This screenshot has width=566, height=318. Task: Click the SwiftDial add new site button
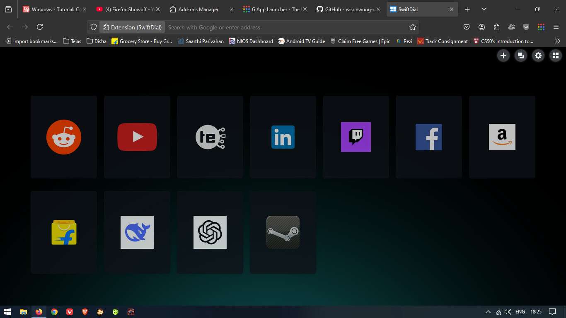click(503, 55)
